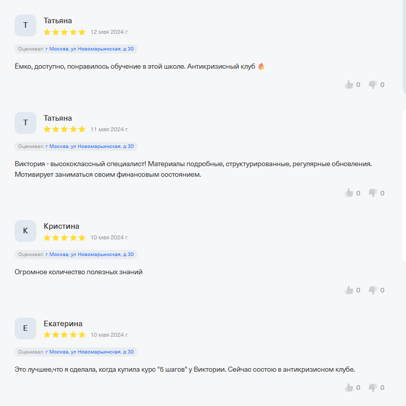The height and width of the screenshot is (406, 406).
Task: Like Tatyana's 11 May review about Viktoria
Action: coord(349,193)
